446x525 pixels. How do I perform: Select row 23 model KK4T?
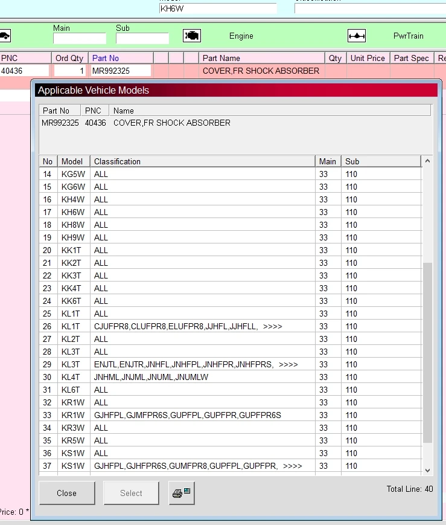pyautogui.click(x=230, y=288)
